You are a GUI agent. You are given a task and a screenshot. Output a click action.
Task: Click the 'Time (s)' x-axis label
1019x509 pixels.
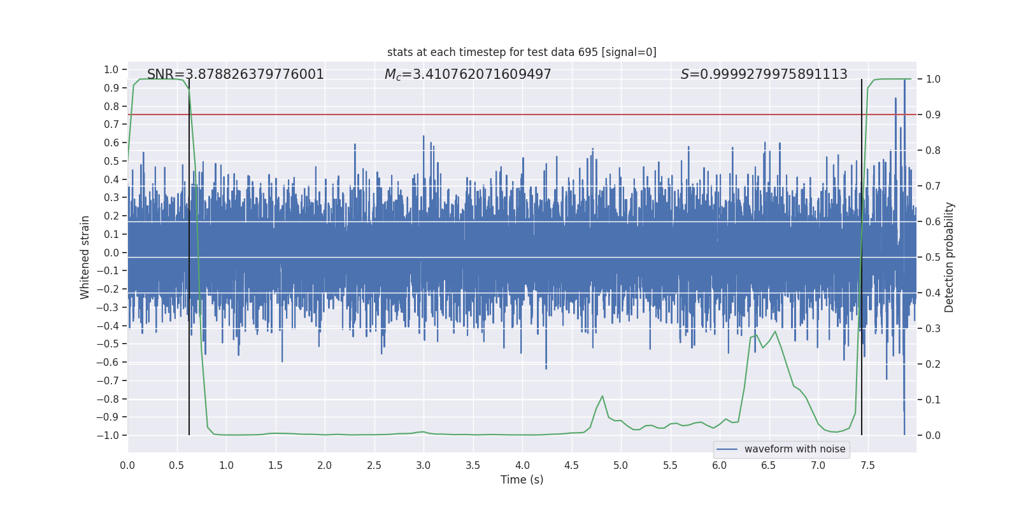(522, 480)
